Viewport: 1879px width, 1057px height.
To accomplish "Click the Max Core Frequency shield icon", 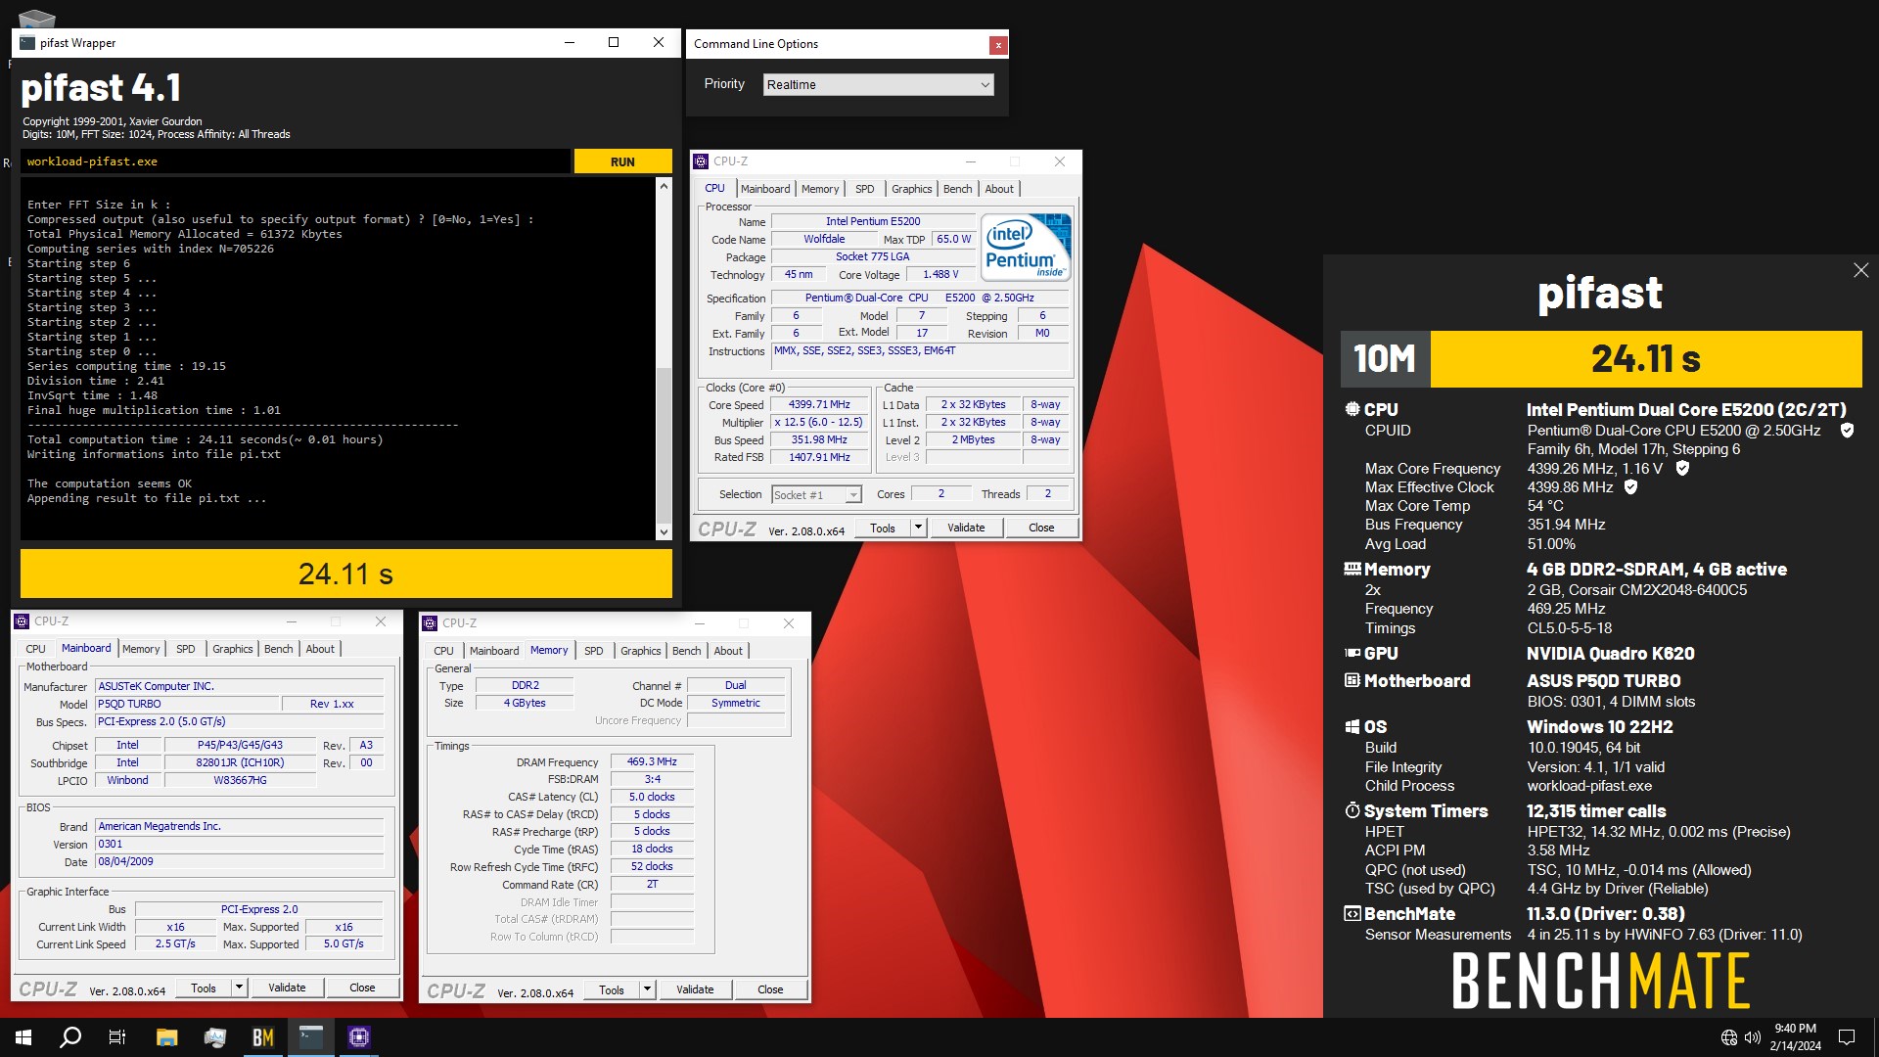I will click(x=1682, y=468).
